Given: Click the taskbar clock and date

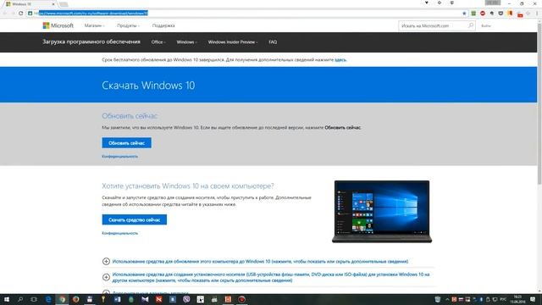Looking at the screenshot, I should point(517,299).
